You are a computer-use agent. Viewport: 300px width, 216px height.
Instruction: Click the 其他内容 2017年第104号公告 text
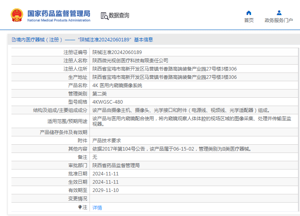point(172,149)
